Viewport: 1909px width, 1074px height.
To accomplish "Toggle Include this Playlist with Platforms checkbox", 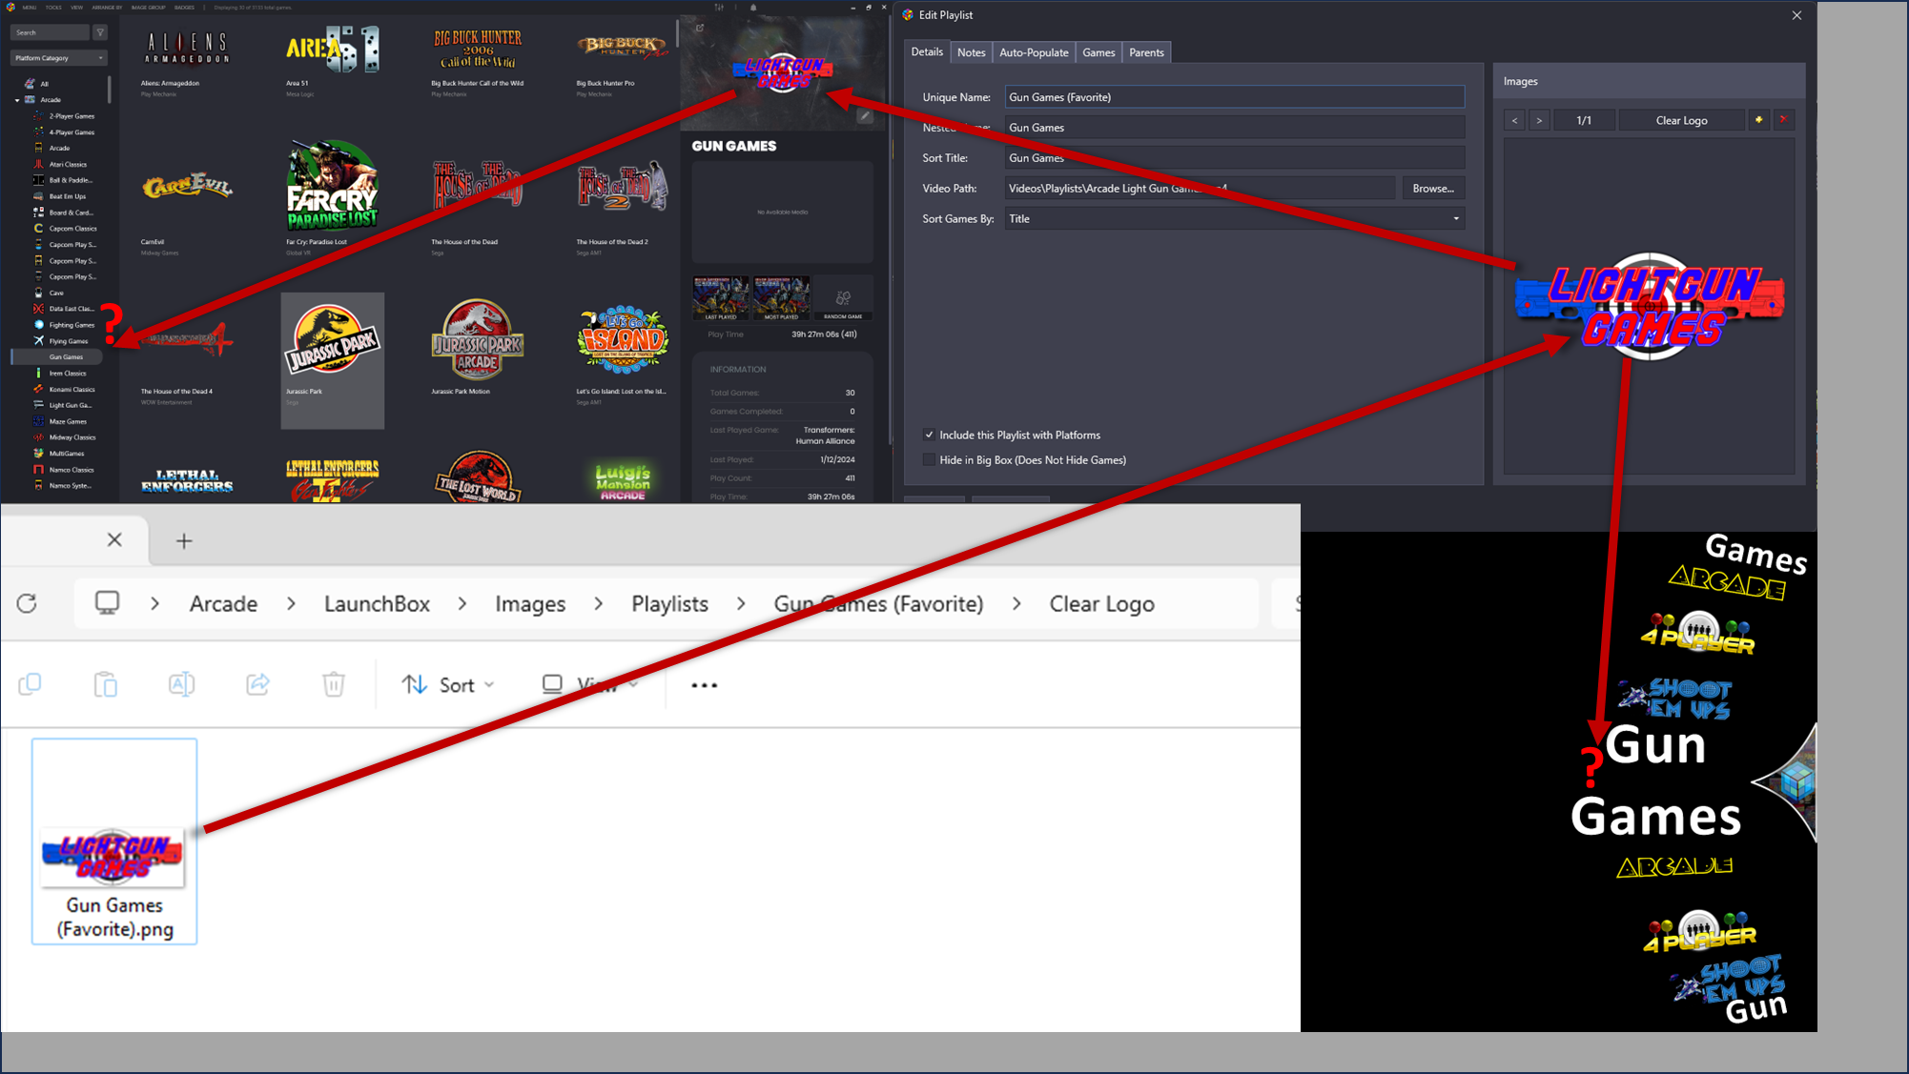I will point(930,435).
